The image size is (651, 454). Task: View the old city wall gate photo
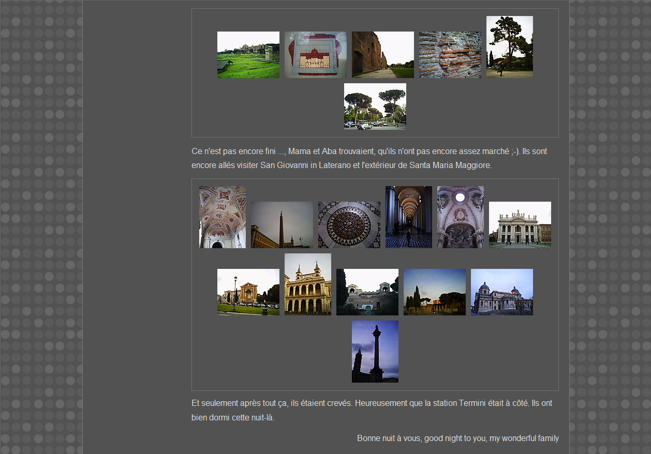[367, 292]
